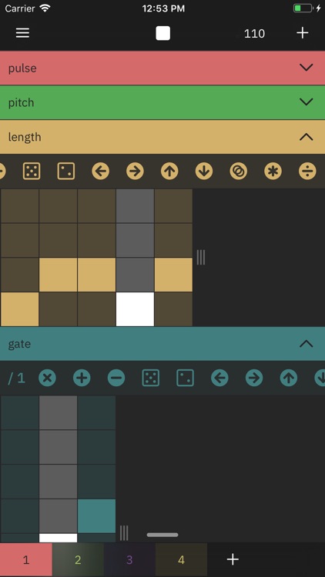Image resolution: width=325 pixels, height=577 pixels.
Task: Randomize length with five-dot dice icon
Action: (x=32, y=171)
